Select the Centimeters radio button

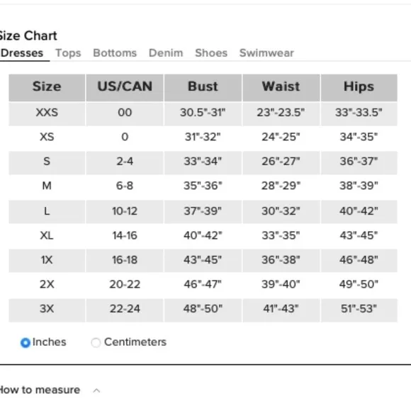[x=96, y=342]
